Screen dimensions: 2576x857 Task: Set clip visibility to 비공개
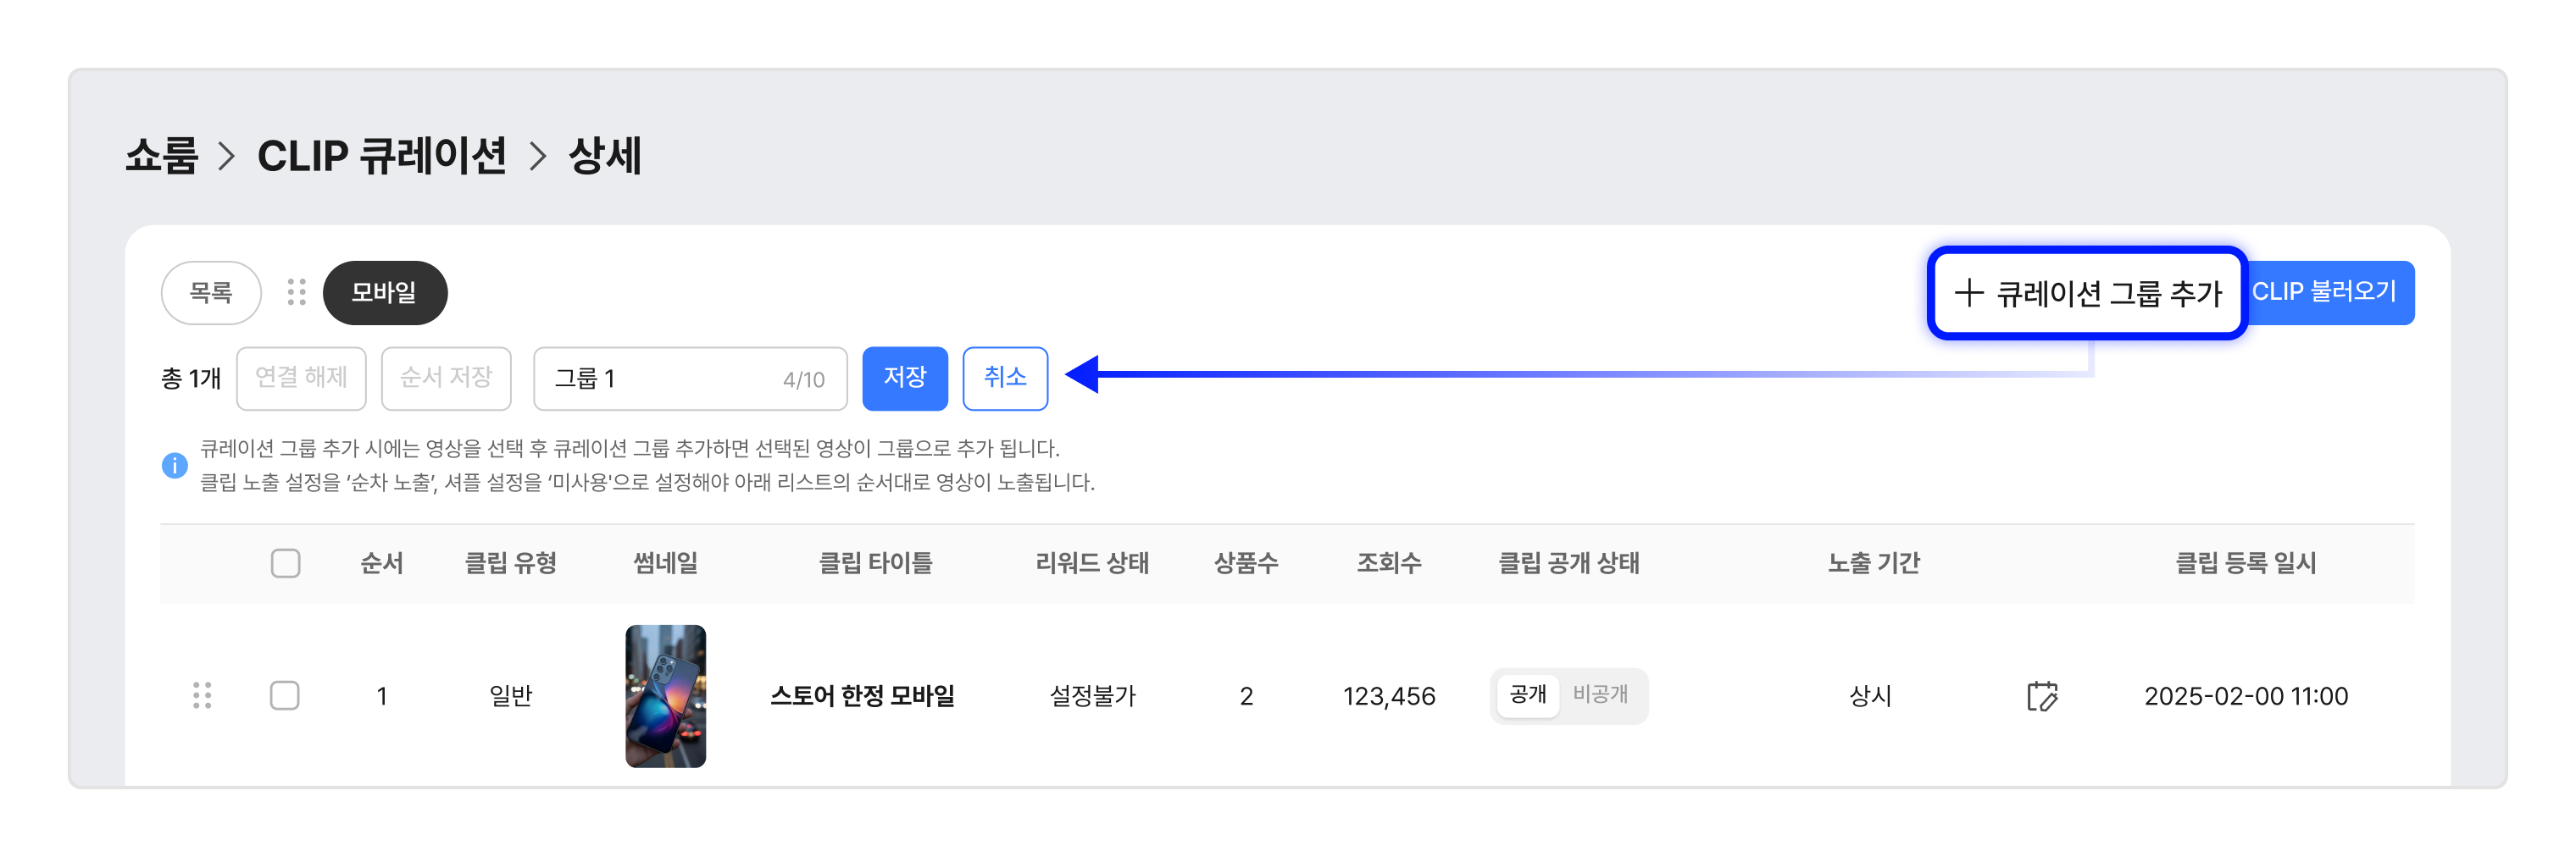click(x=1600, y=695)
